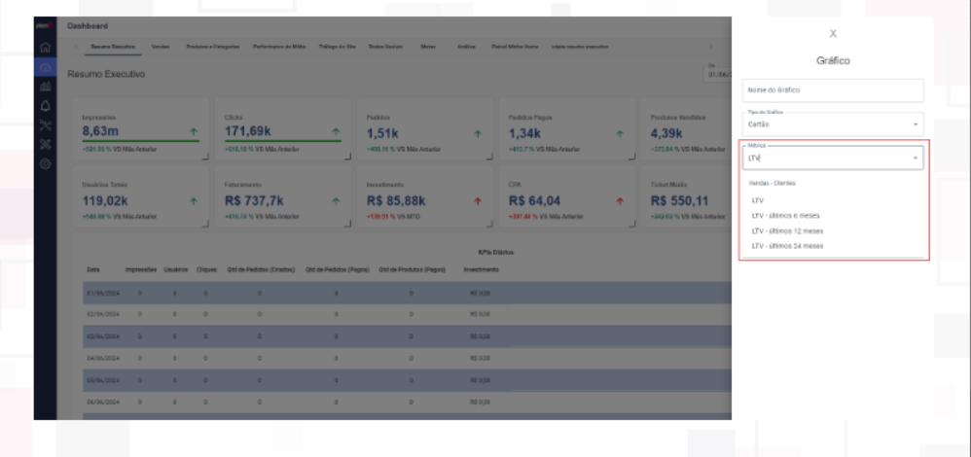
Task: Click the Impressões column header in KPIs table
Action: coord(140,270)
